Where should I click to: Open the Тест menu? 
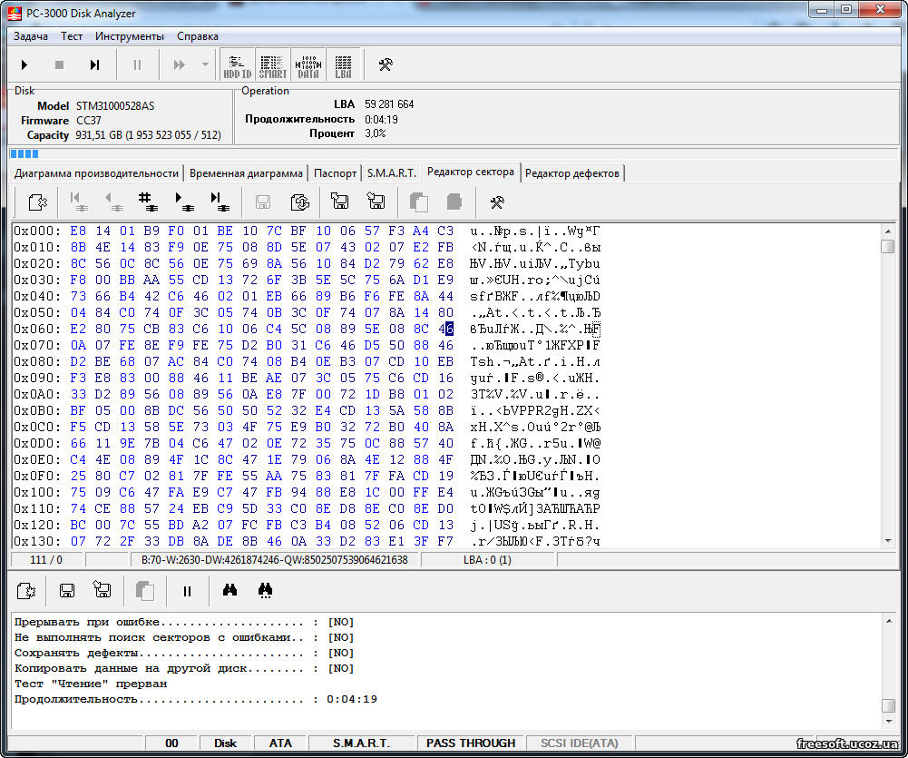click(72, 36)
